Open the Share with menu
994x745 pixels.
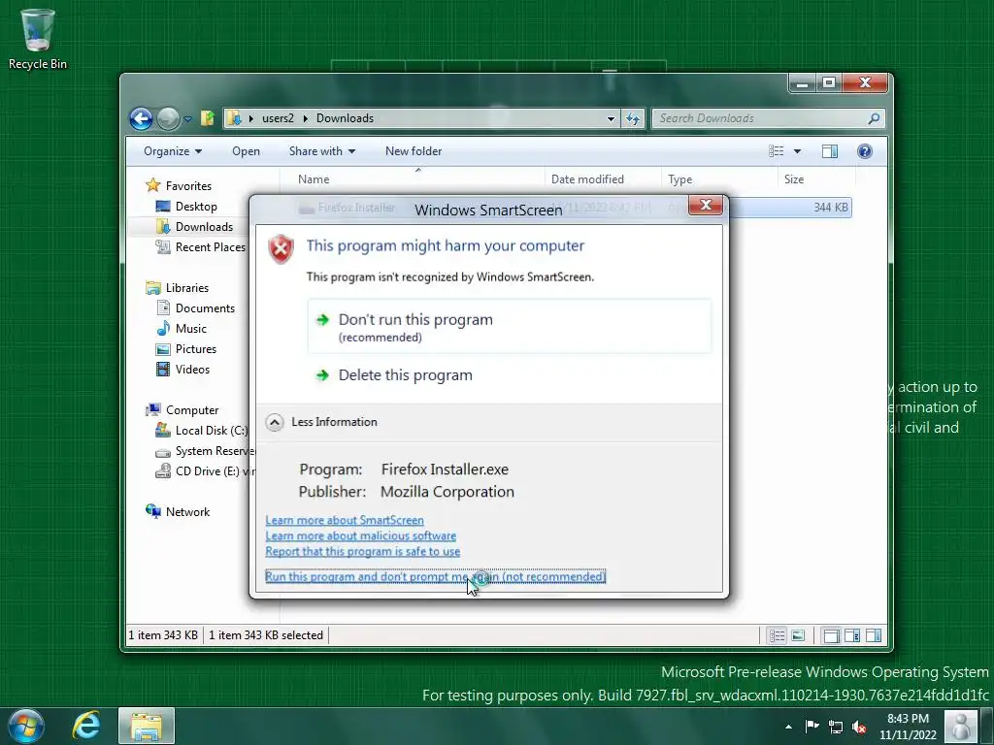pyautogui.click(x=322, y=151)
